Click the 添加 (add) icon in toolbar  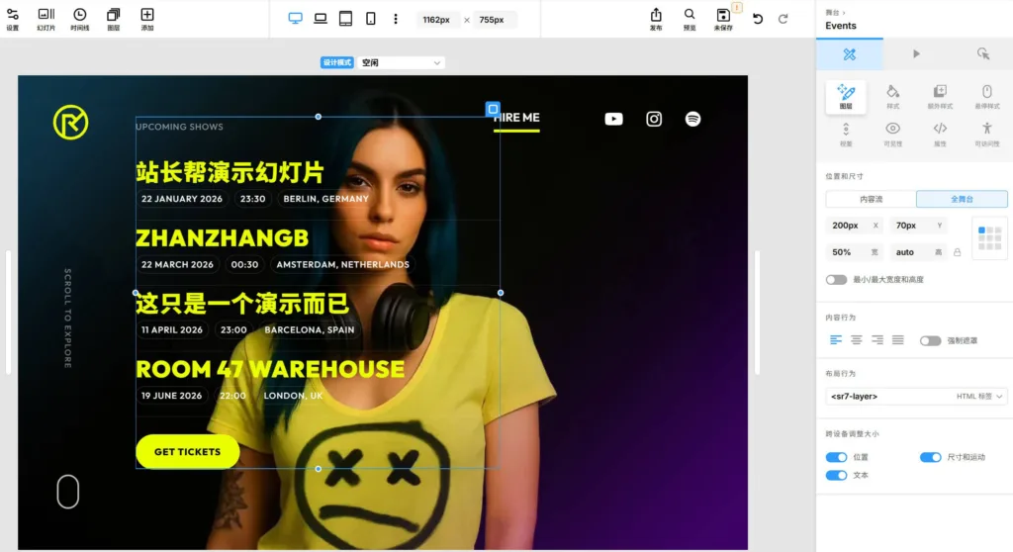coord(147,19)
